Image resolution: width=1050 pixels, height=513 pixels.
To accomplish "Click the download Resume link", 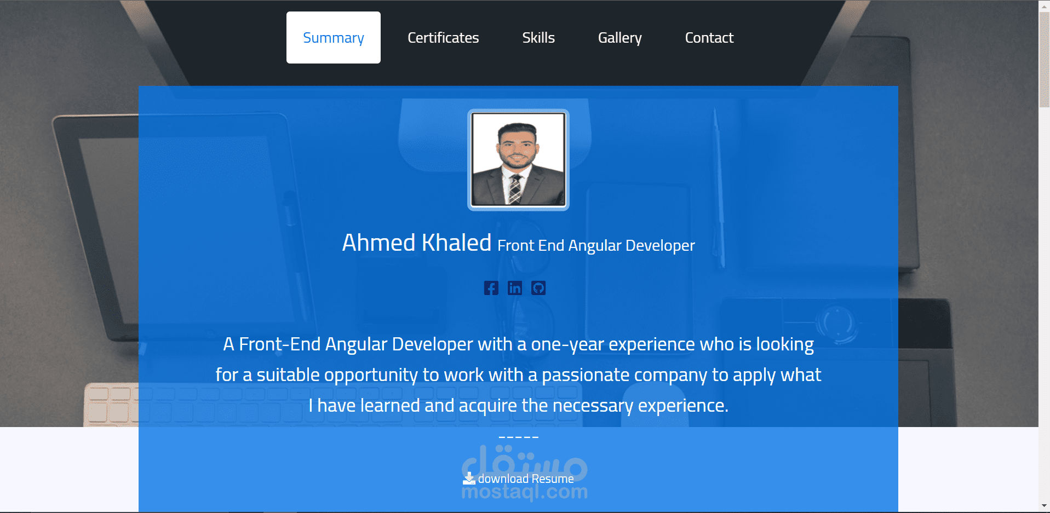I will tap(519, 479).
